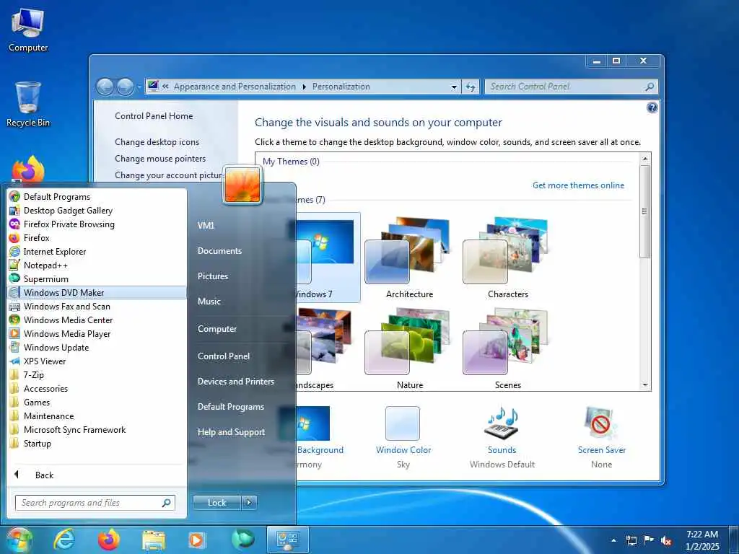This screenshot has width=739, height=554.
Task: Launch XPS Viewer
Action: (x=97, y=361)
